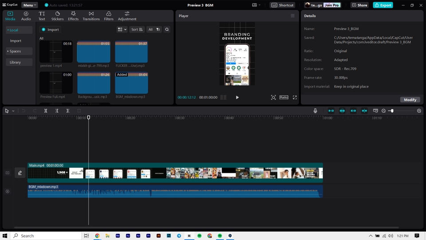Open Adobe Photoshop from the taskbar
This screenshot has width=426, height=240.
coord(169,236)
